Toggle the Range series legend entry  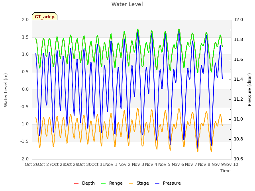coord(112,183)
